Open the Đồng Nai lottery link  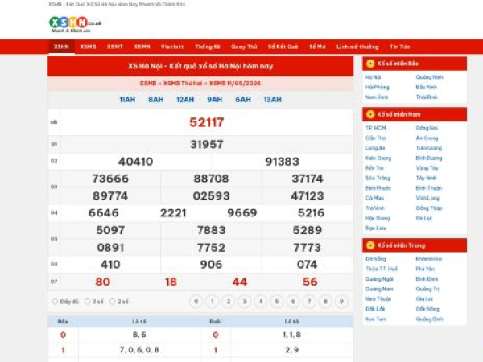click(427, 128)
